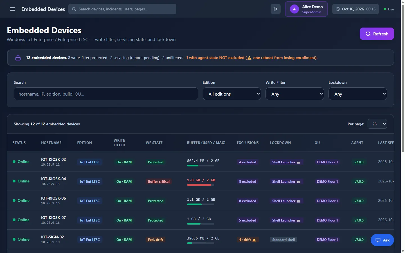
Task: Click the 4 excluded badge for IOT-KIOSK-02
Action: pyautogui.click(x=247, y=162)
